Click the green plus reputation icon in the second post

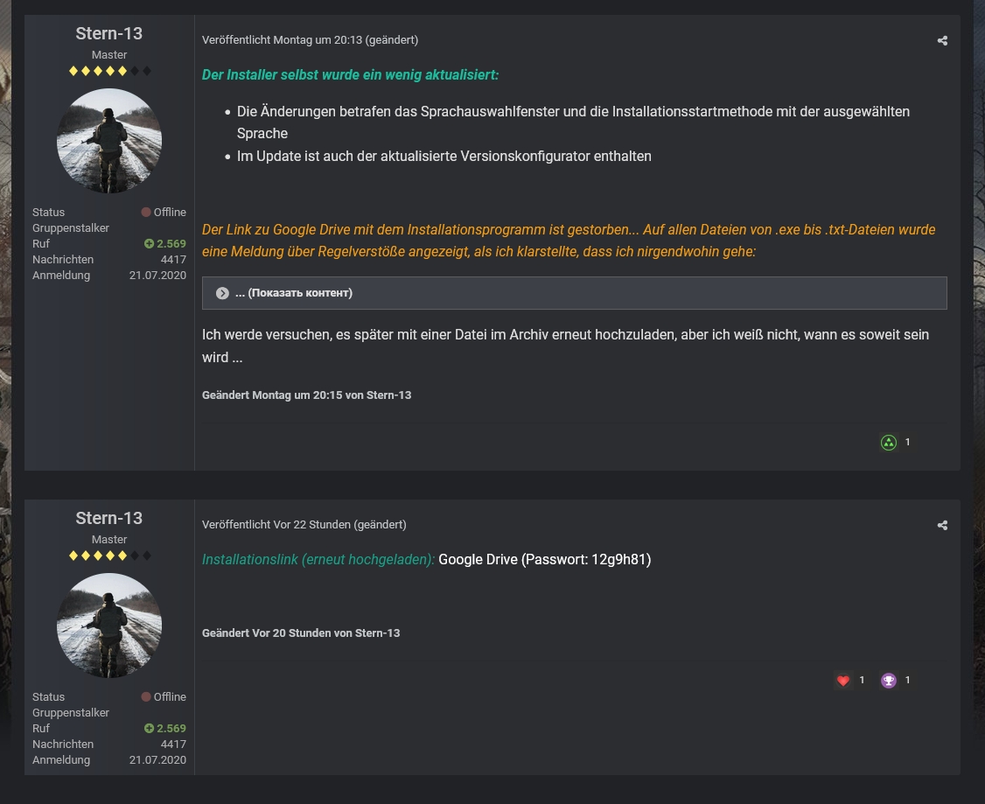point(149,729)
